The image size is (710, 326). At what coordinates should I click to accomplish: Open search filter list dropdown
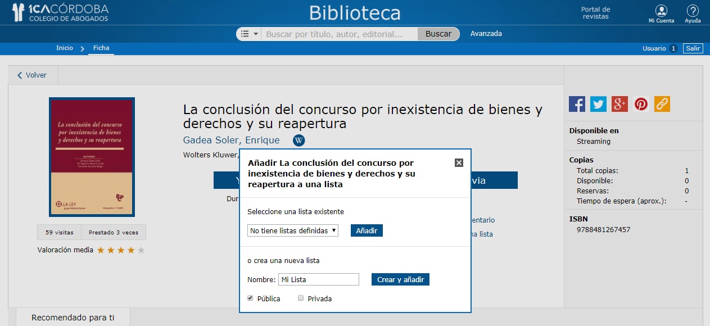(249, 34)
